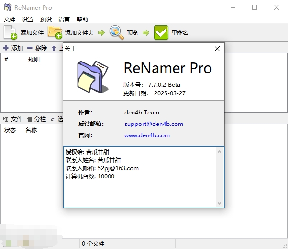Open the 语言 language menu

pyautogui.click(x=64, y=20)
